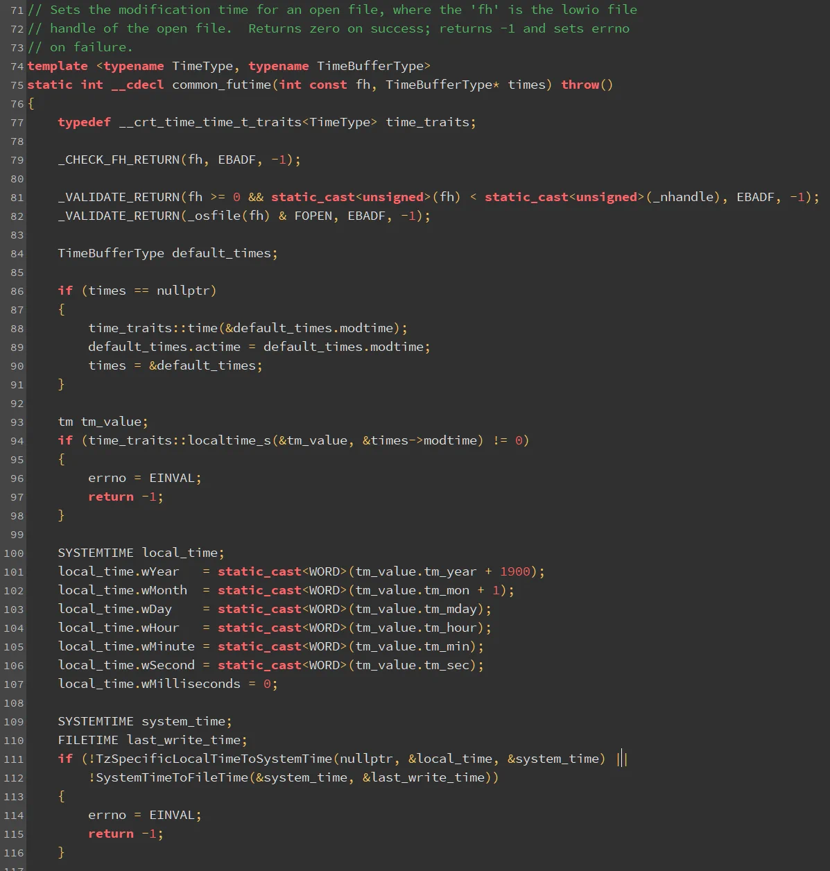
Task: Click line number 100 in the gutter
Action: click(x=13, y=553)
